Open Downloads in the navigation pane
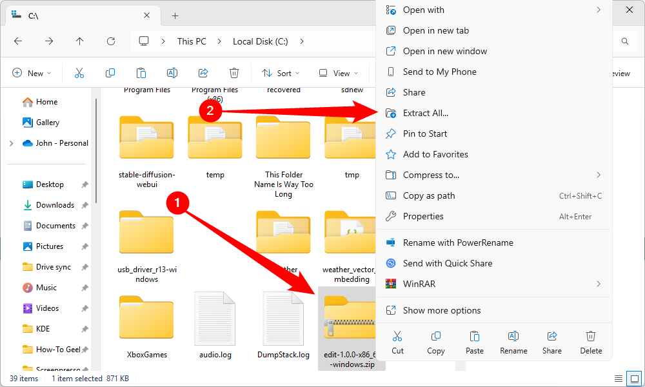 [48, 205]
